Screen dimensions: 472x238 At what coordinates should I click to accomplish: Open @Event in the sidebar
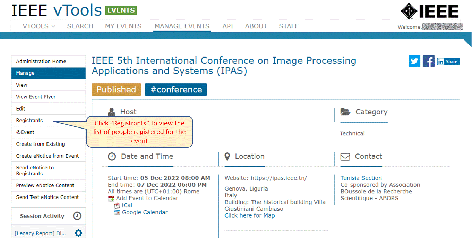(49, 132)
